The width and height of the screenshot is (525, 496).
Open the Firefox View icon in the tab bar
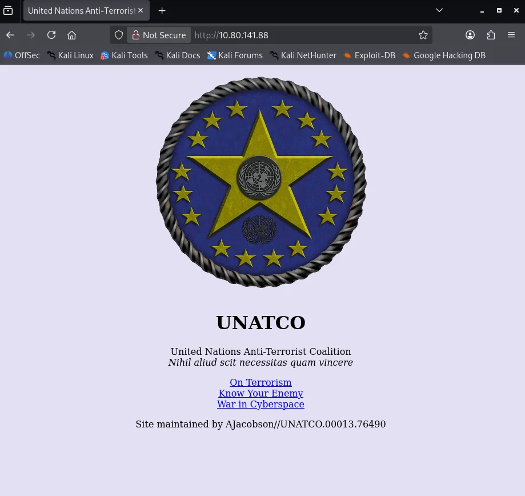8,10
